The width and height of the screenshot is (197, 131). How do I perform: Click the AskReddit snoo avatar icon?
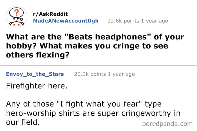[16, 17]
